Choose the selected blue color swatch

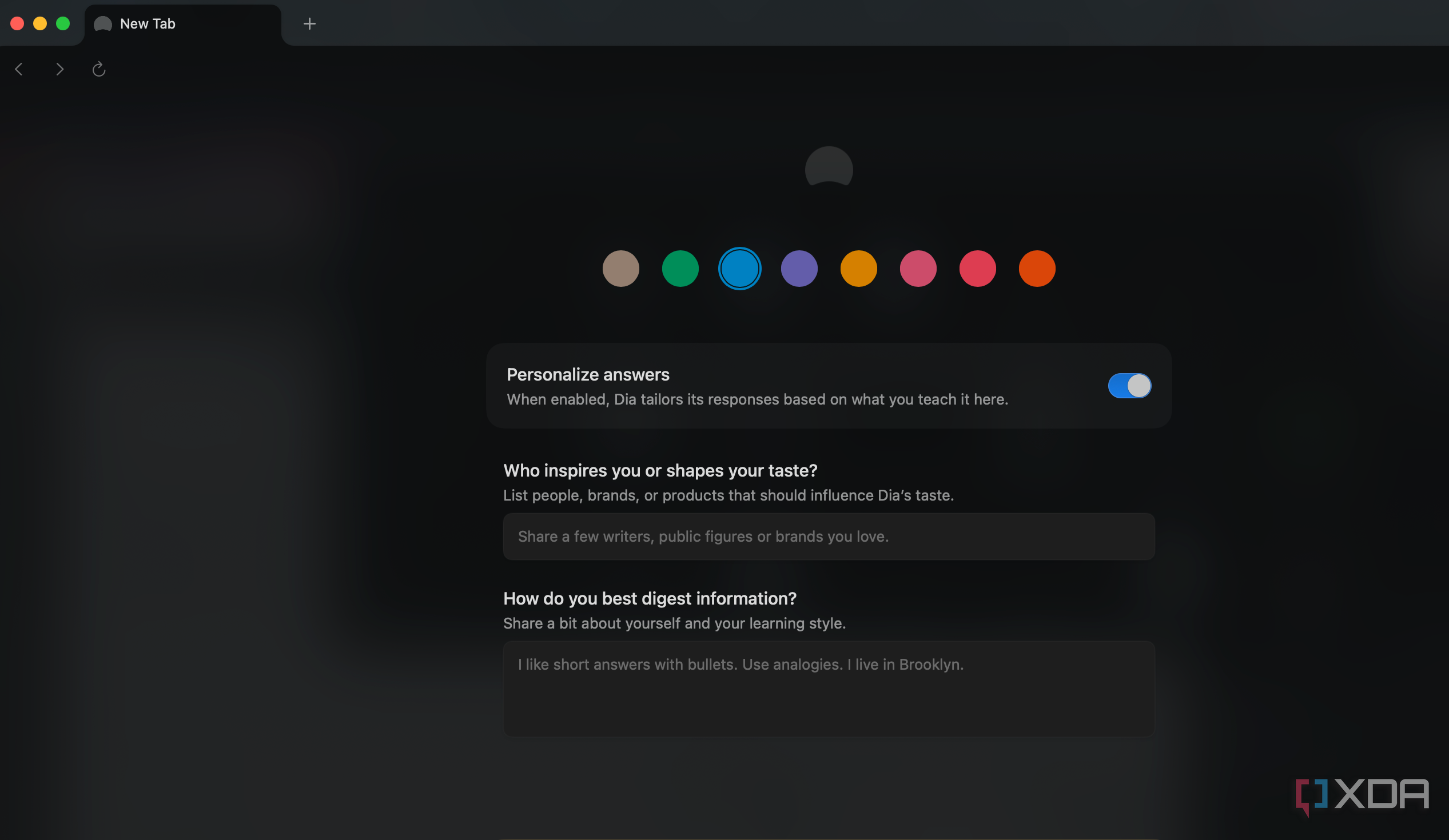coord(739,269)
